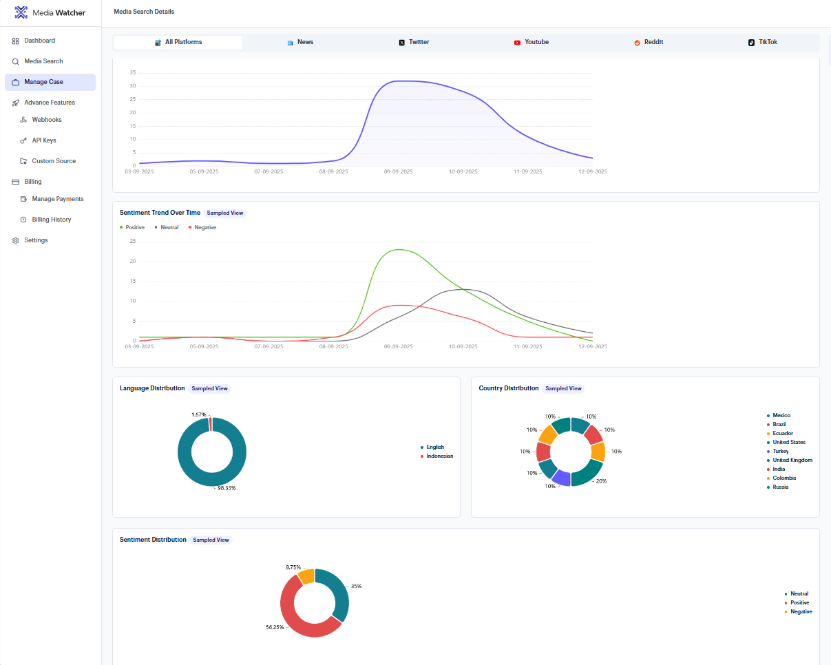The image size is (831, 665).
Task: Click the Media Search magnifier icon
Action: click(16, 61)
